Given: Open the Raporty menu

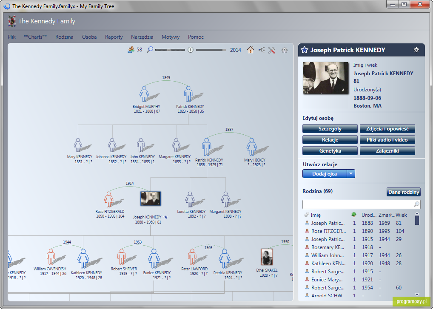Looking at the screenshot, I should click(x=114, y=37).
